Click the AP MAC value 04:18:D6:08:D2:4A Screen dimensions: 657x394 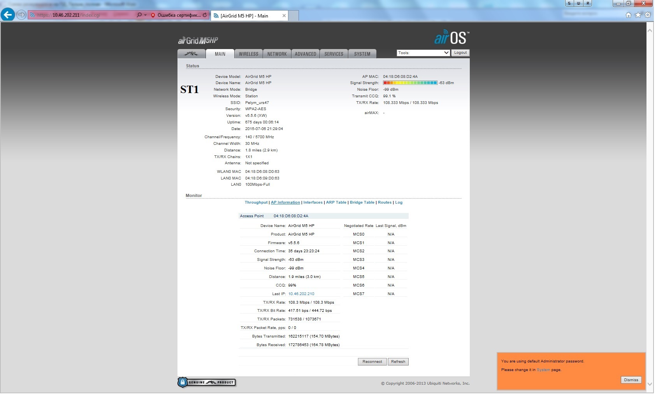click(x=400, y=77)
